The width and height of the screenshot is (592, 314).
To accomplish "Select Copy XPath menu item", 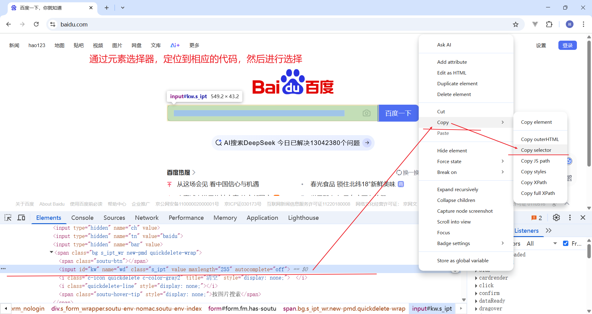I will pyautogui.click(x=540, y=182).
